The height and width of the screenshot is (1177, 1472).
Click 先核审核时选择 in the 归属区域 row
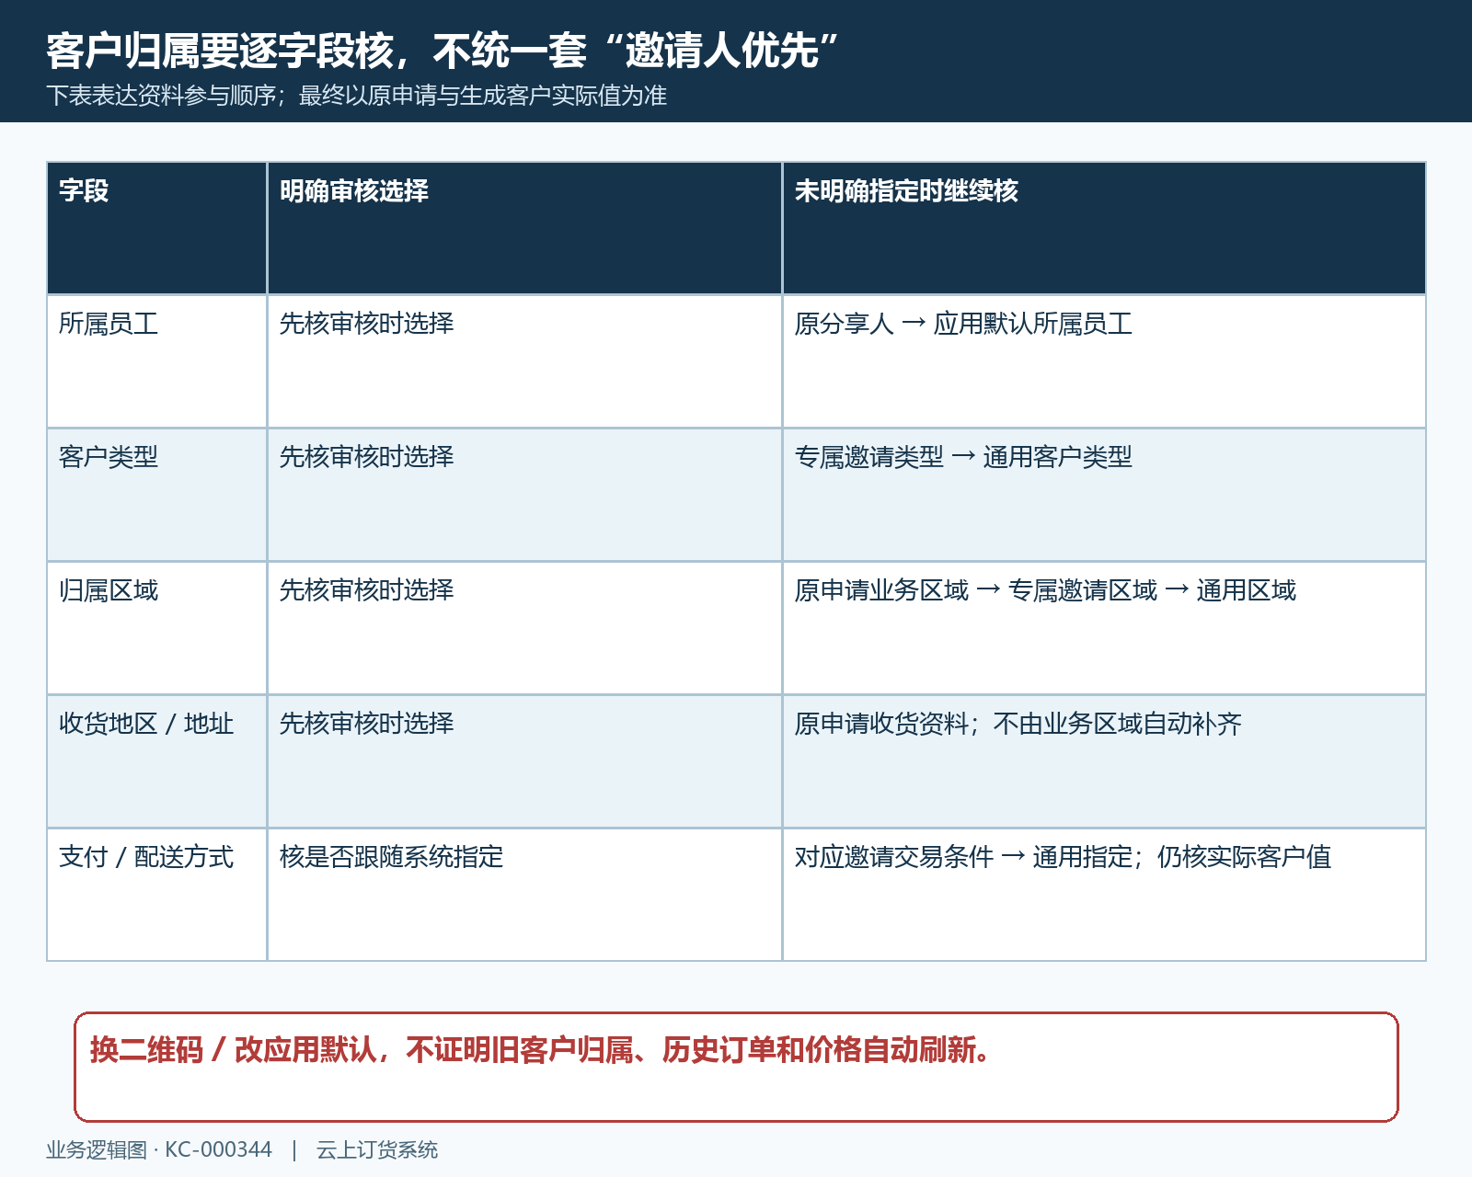(367, 590)
